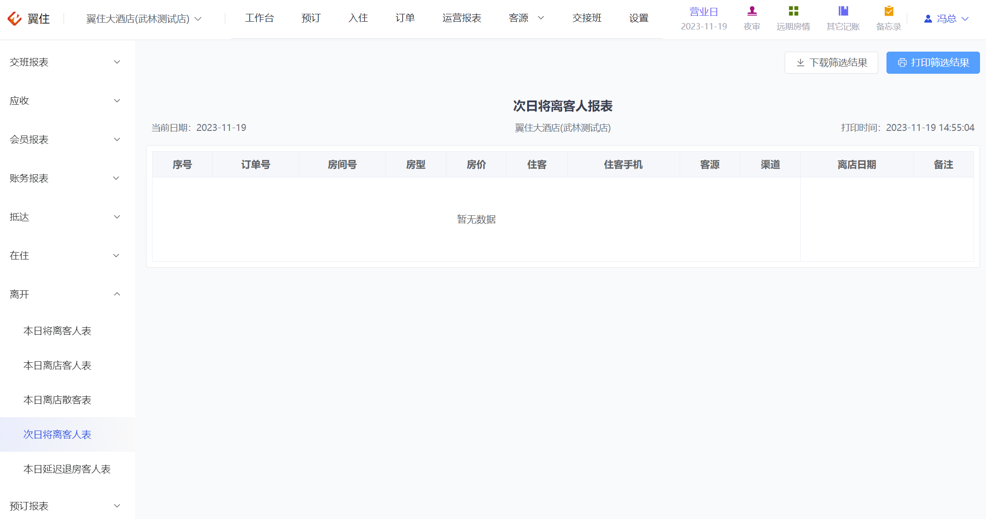Click the user avatar icon beside 冯总
The height and width of the screenshot is (519, 986).
[x=928, y=19]
